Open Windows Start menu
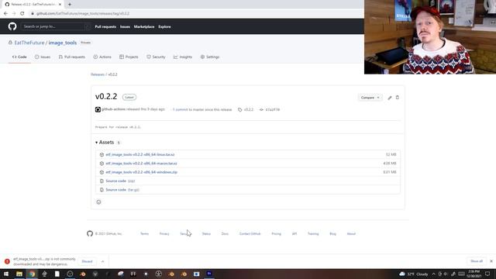This screenshot has height=279, width=496. (6, 274)
